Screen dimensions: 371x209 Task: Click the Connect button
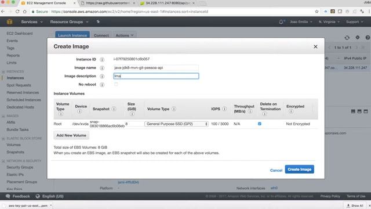click(x=101, y=35)
